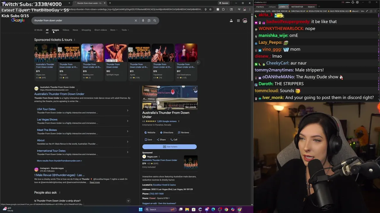Screen dimensions: 380x213
Task: Open more options for Google reviews
Action: point(179,121)
